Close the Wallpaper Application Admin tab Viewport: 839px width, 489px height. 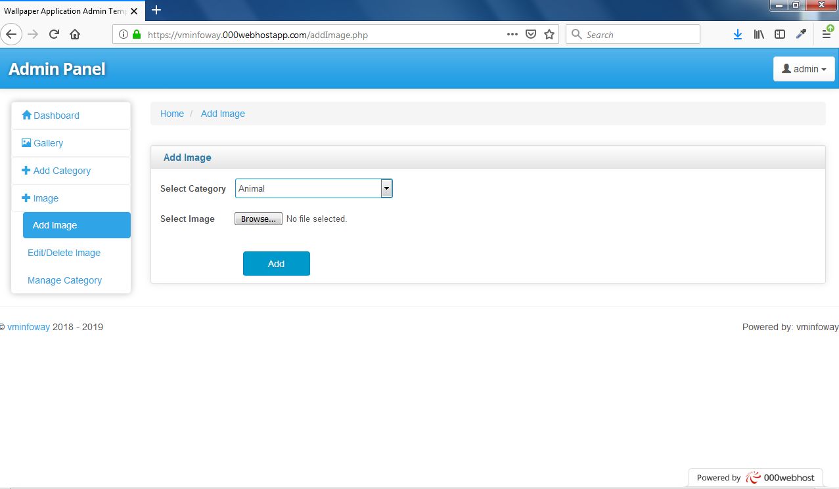click(x=134, y=11)
